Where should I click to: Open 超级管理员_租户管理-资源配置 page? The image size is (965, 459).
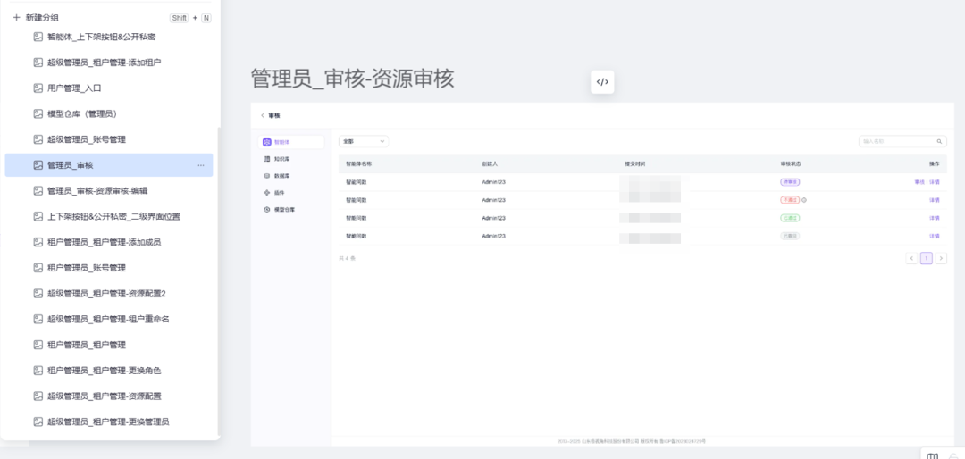point(104,396)
